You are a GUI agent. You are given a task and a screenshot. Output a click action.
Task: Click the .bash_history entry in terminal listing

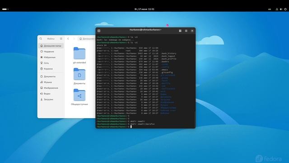coord(168,53)
